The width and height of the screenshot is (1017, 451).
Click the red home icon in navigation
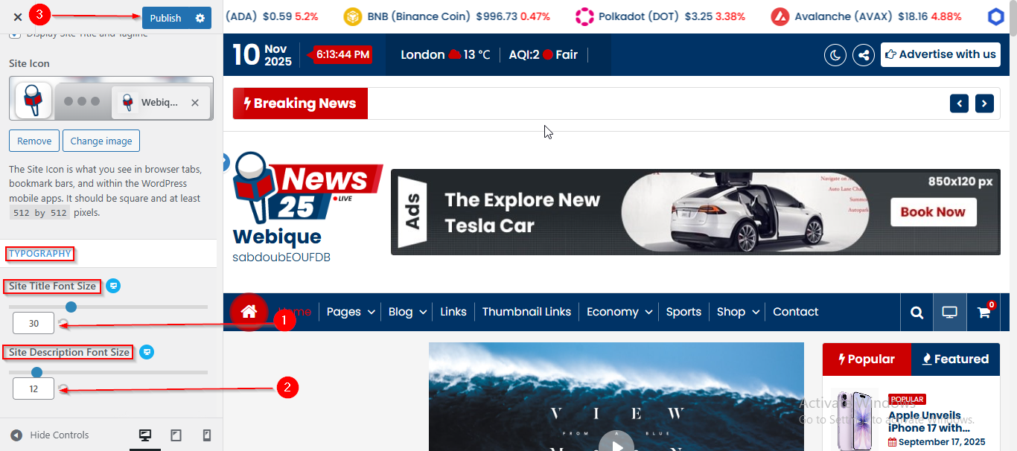coord(249,312)
